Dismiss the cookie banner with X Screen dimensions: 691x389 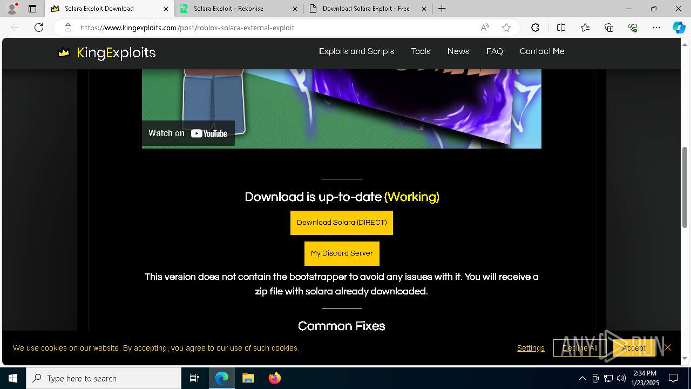[x=668, y=347]
